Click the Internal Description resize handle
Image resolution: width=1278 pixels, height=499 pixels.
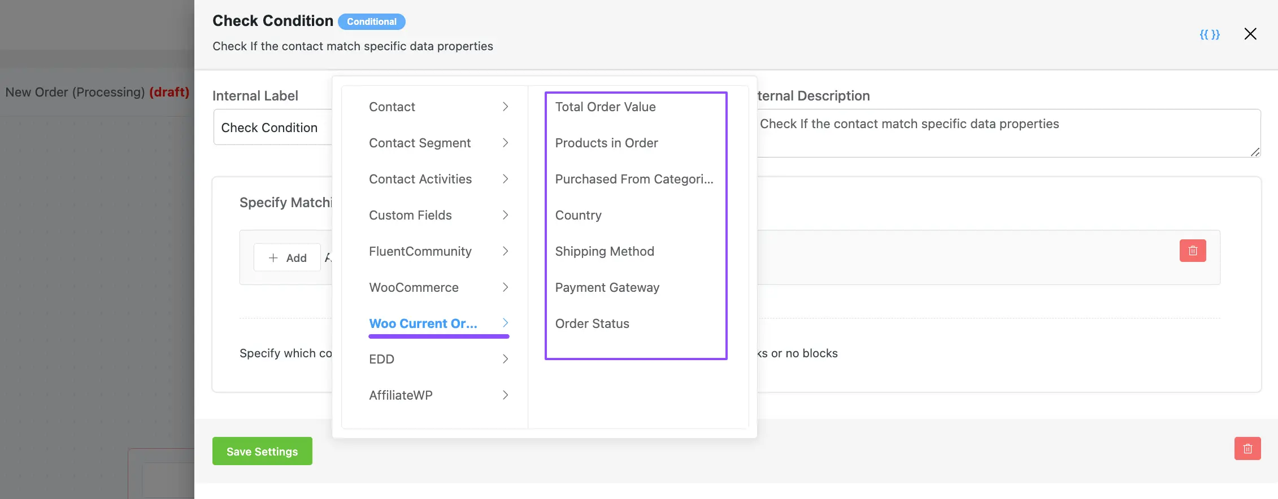click(1255, 152)
